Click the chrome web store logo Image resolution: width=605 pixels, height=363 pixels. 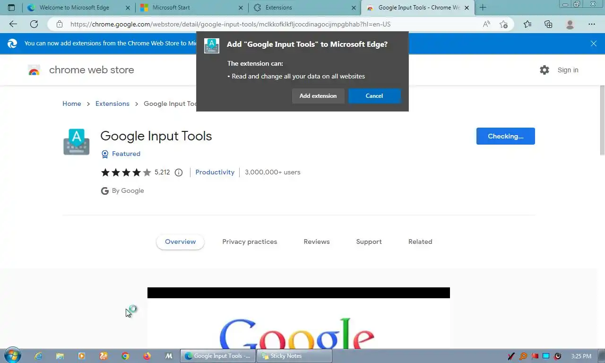34,70
